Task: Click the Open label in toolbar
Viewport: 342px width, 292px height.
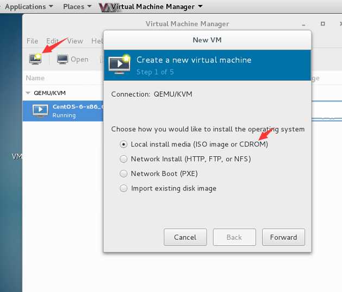Action: point(79,59)
